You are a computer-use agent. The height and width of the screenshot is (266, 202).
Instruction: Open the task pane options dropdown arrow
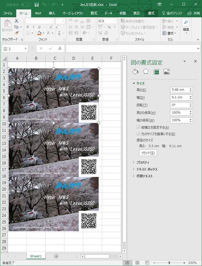184,62
